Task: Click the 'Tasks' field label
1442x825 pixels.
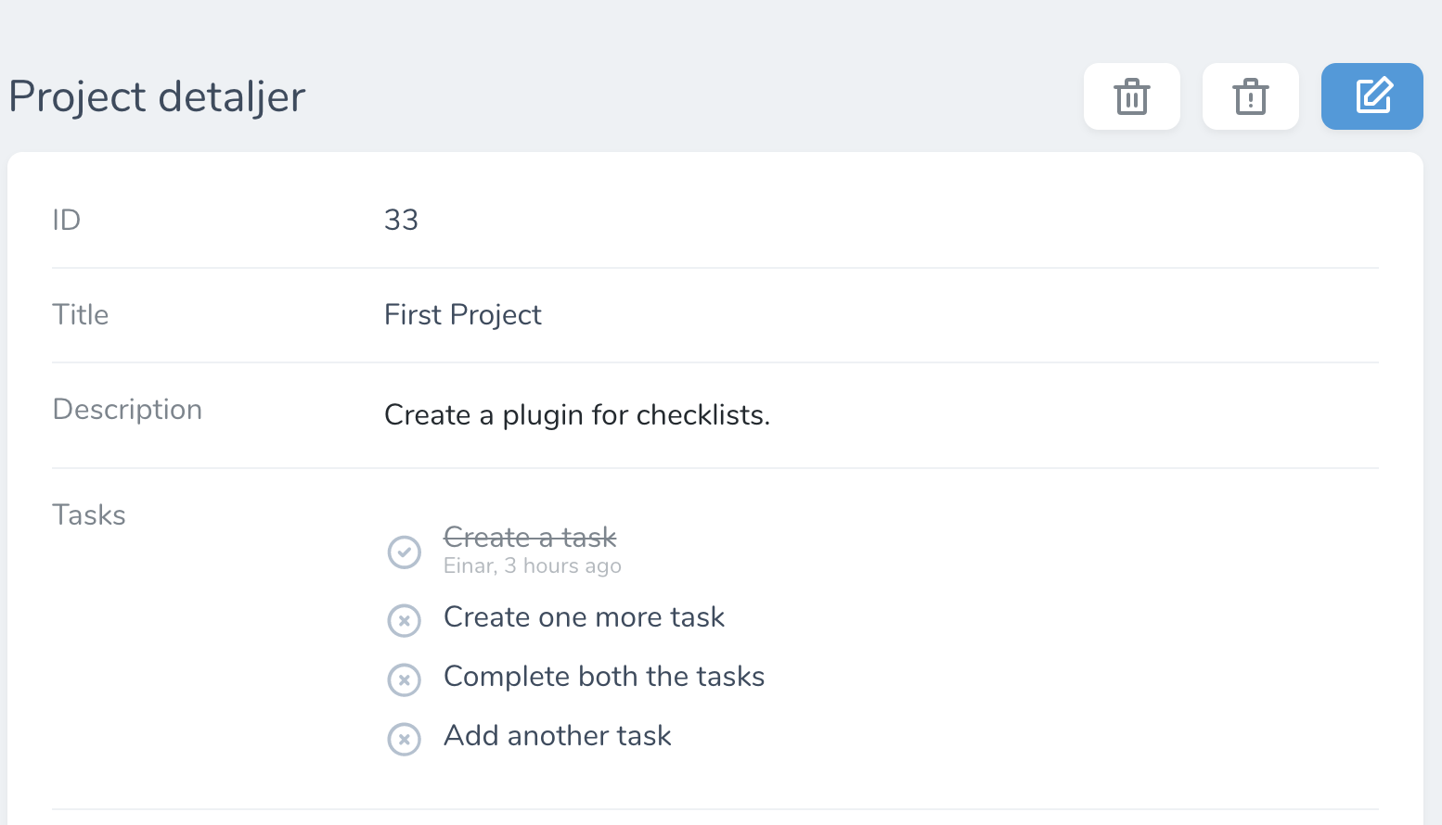Action: tap(89, 515)
